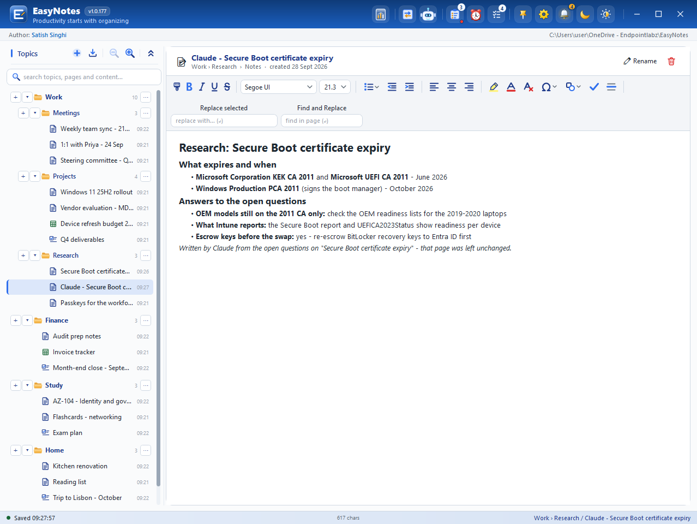Click the format painter icon
697x524 pixels.
177,87
